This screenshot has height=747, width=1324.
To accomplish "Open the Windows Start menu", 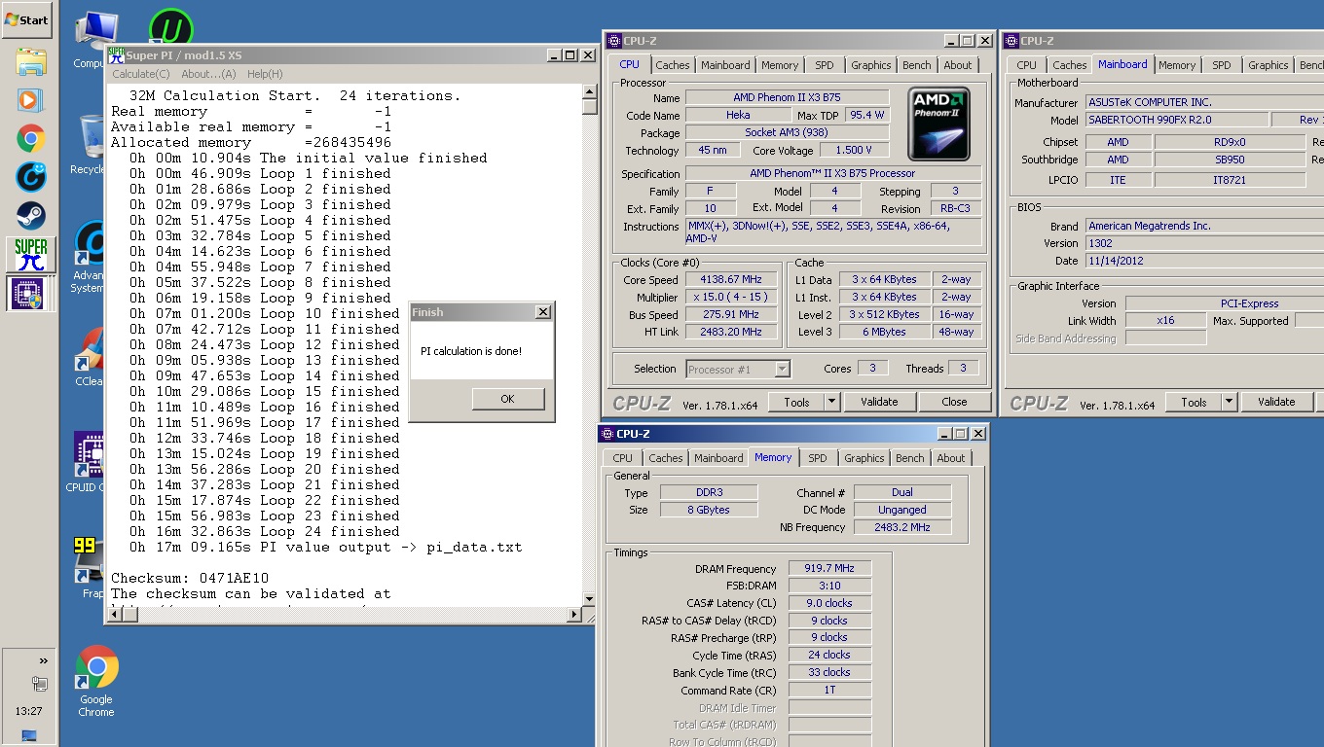I will pos(26,19).
